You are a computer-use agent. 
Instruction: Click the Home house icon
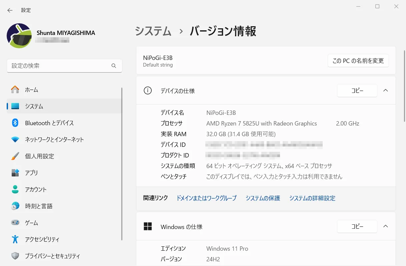pos(15,90)
